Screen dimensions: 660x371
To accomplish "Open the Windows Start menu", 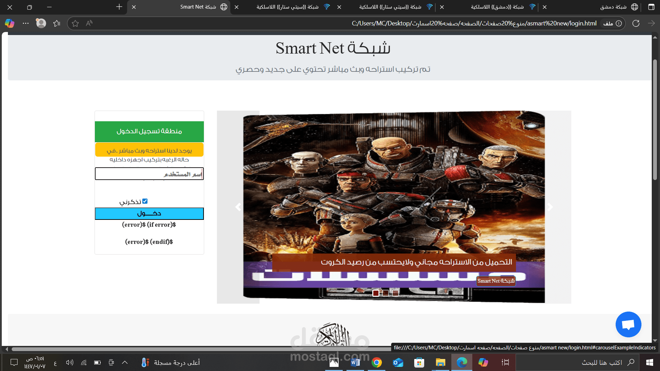I will 649,362.
